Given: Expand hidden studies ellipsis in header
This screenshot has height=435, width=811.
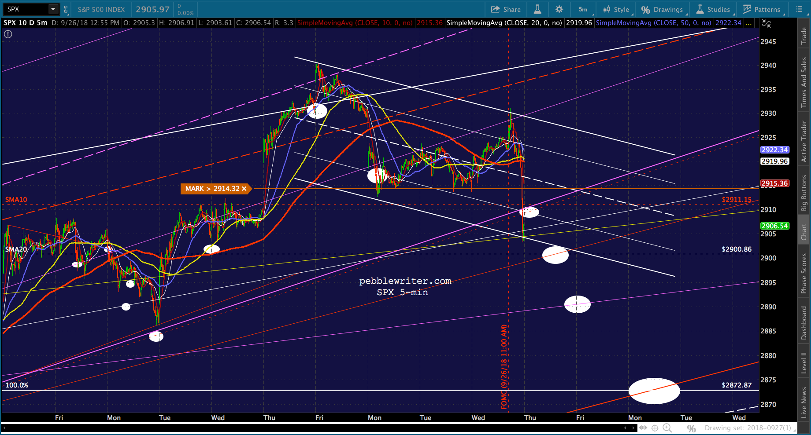Looking at the screenshot, I should click(749, 23).
